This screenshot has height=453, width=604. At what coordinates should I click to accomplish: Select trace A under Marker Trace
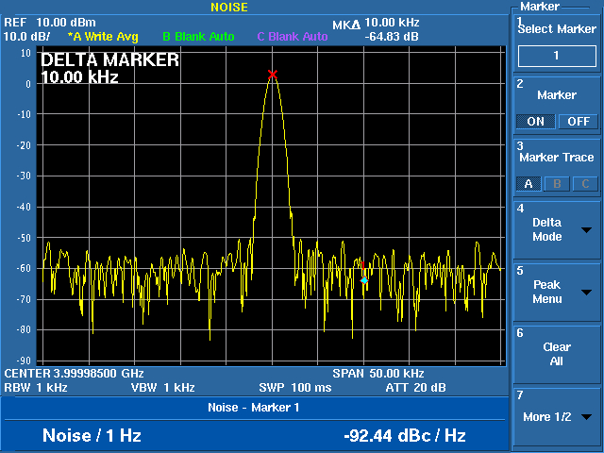click(528, 184)
